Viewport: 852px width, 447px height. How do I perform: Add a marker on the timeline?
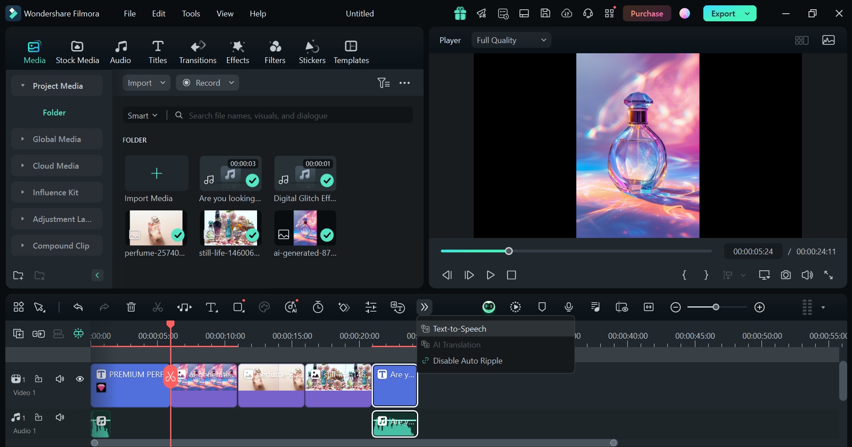(x=542, y=307)
